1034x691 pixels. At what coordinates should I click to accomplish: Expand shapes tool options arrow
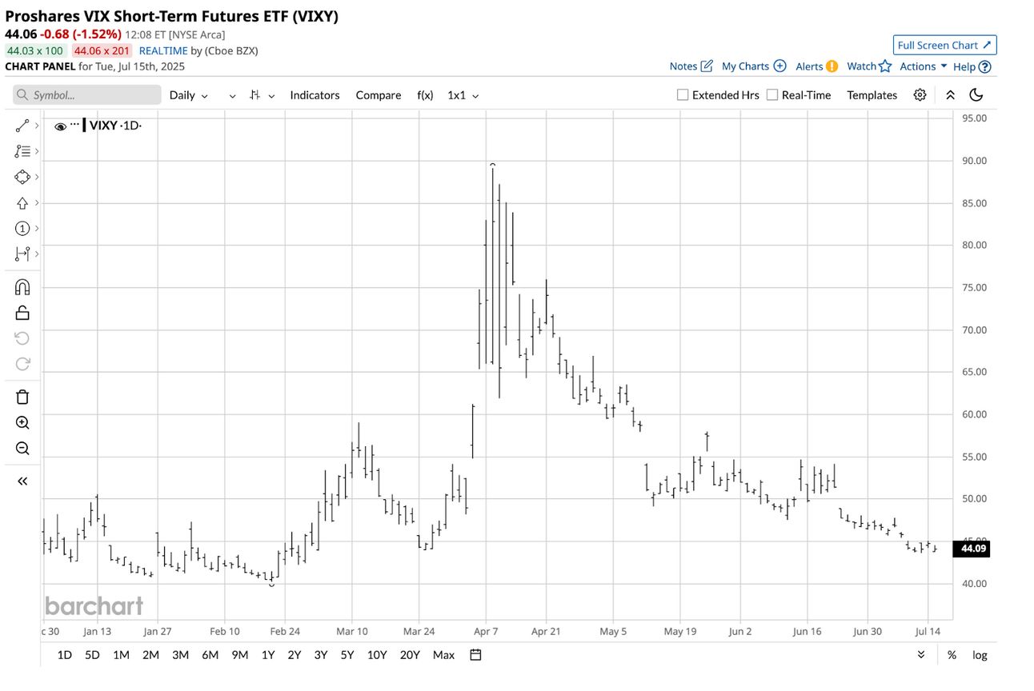click(37, 177)
